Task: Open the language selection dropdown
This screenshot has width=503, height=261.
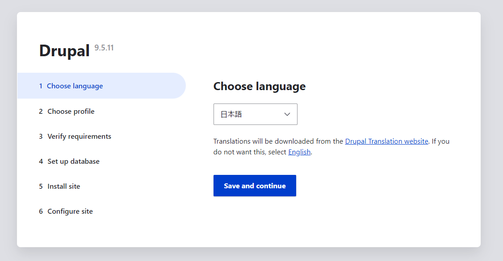Action: (255, 114)
